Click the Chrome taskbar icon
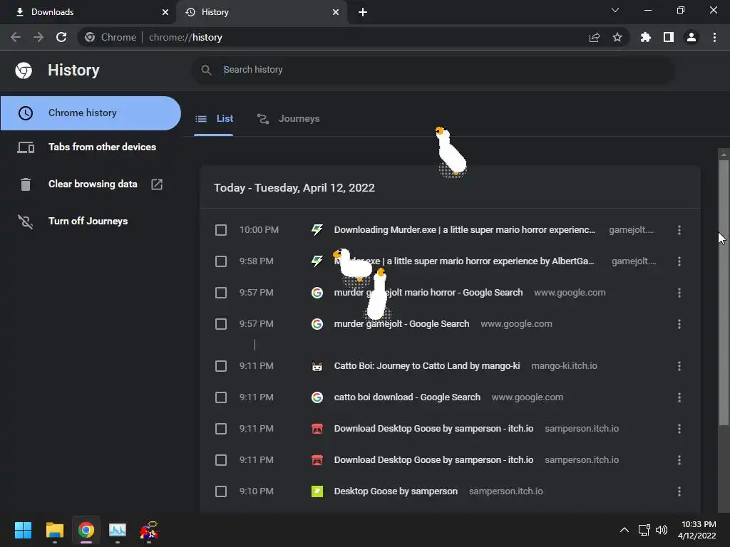 click(x=86, y=530)
